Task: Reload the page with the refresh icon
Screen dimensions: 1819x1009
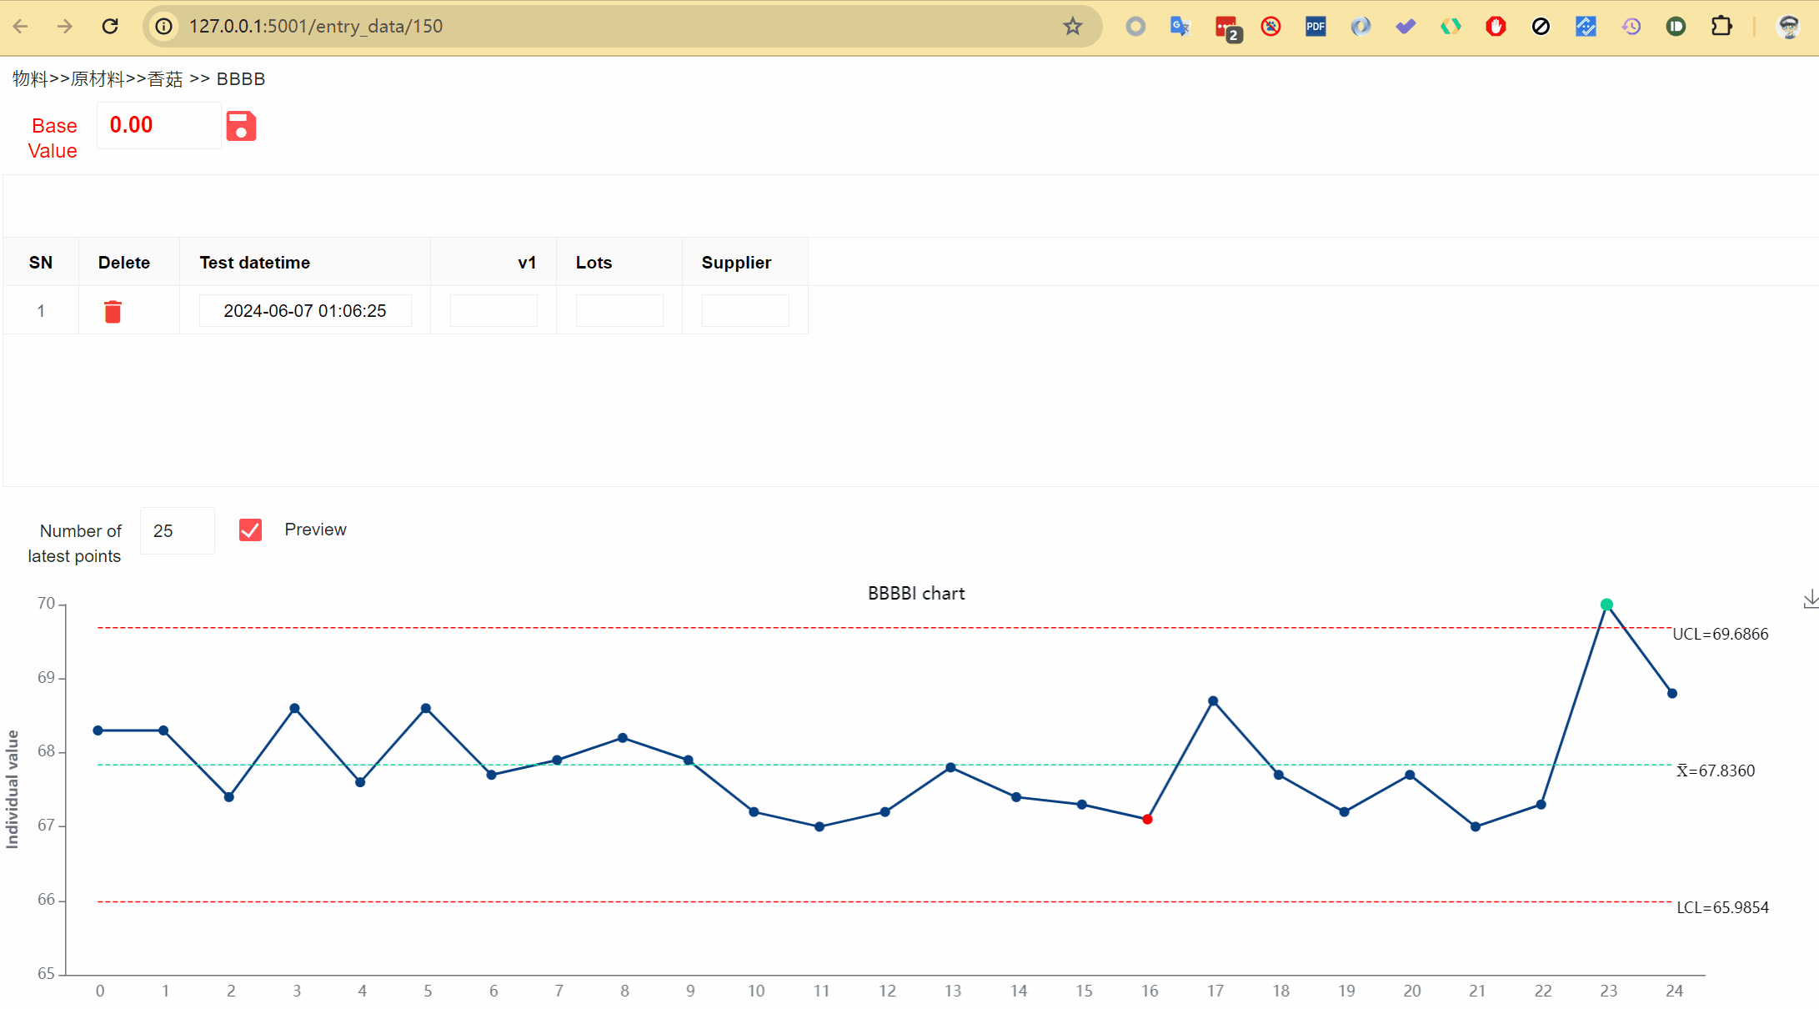Action: coord(110,26)
